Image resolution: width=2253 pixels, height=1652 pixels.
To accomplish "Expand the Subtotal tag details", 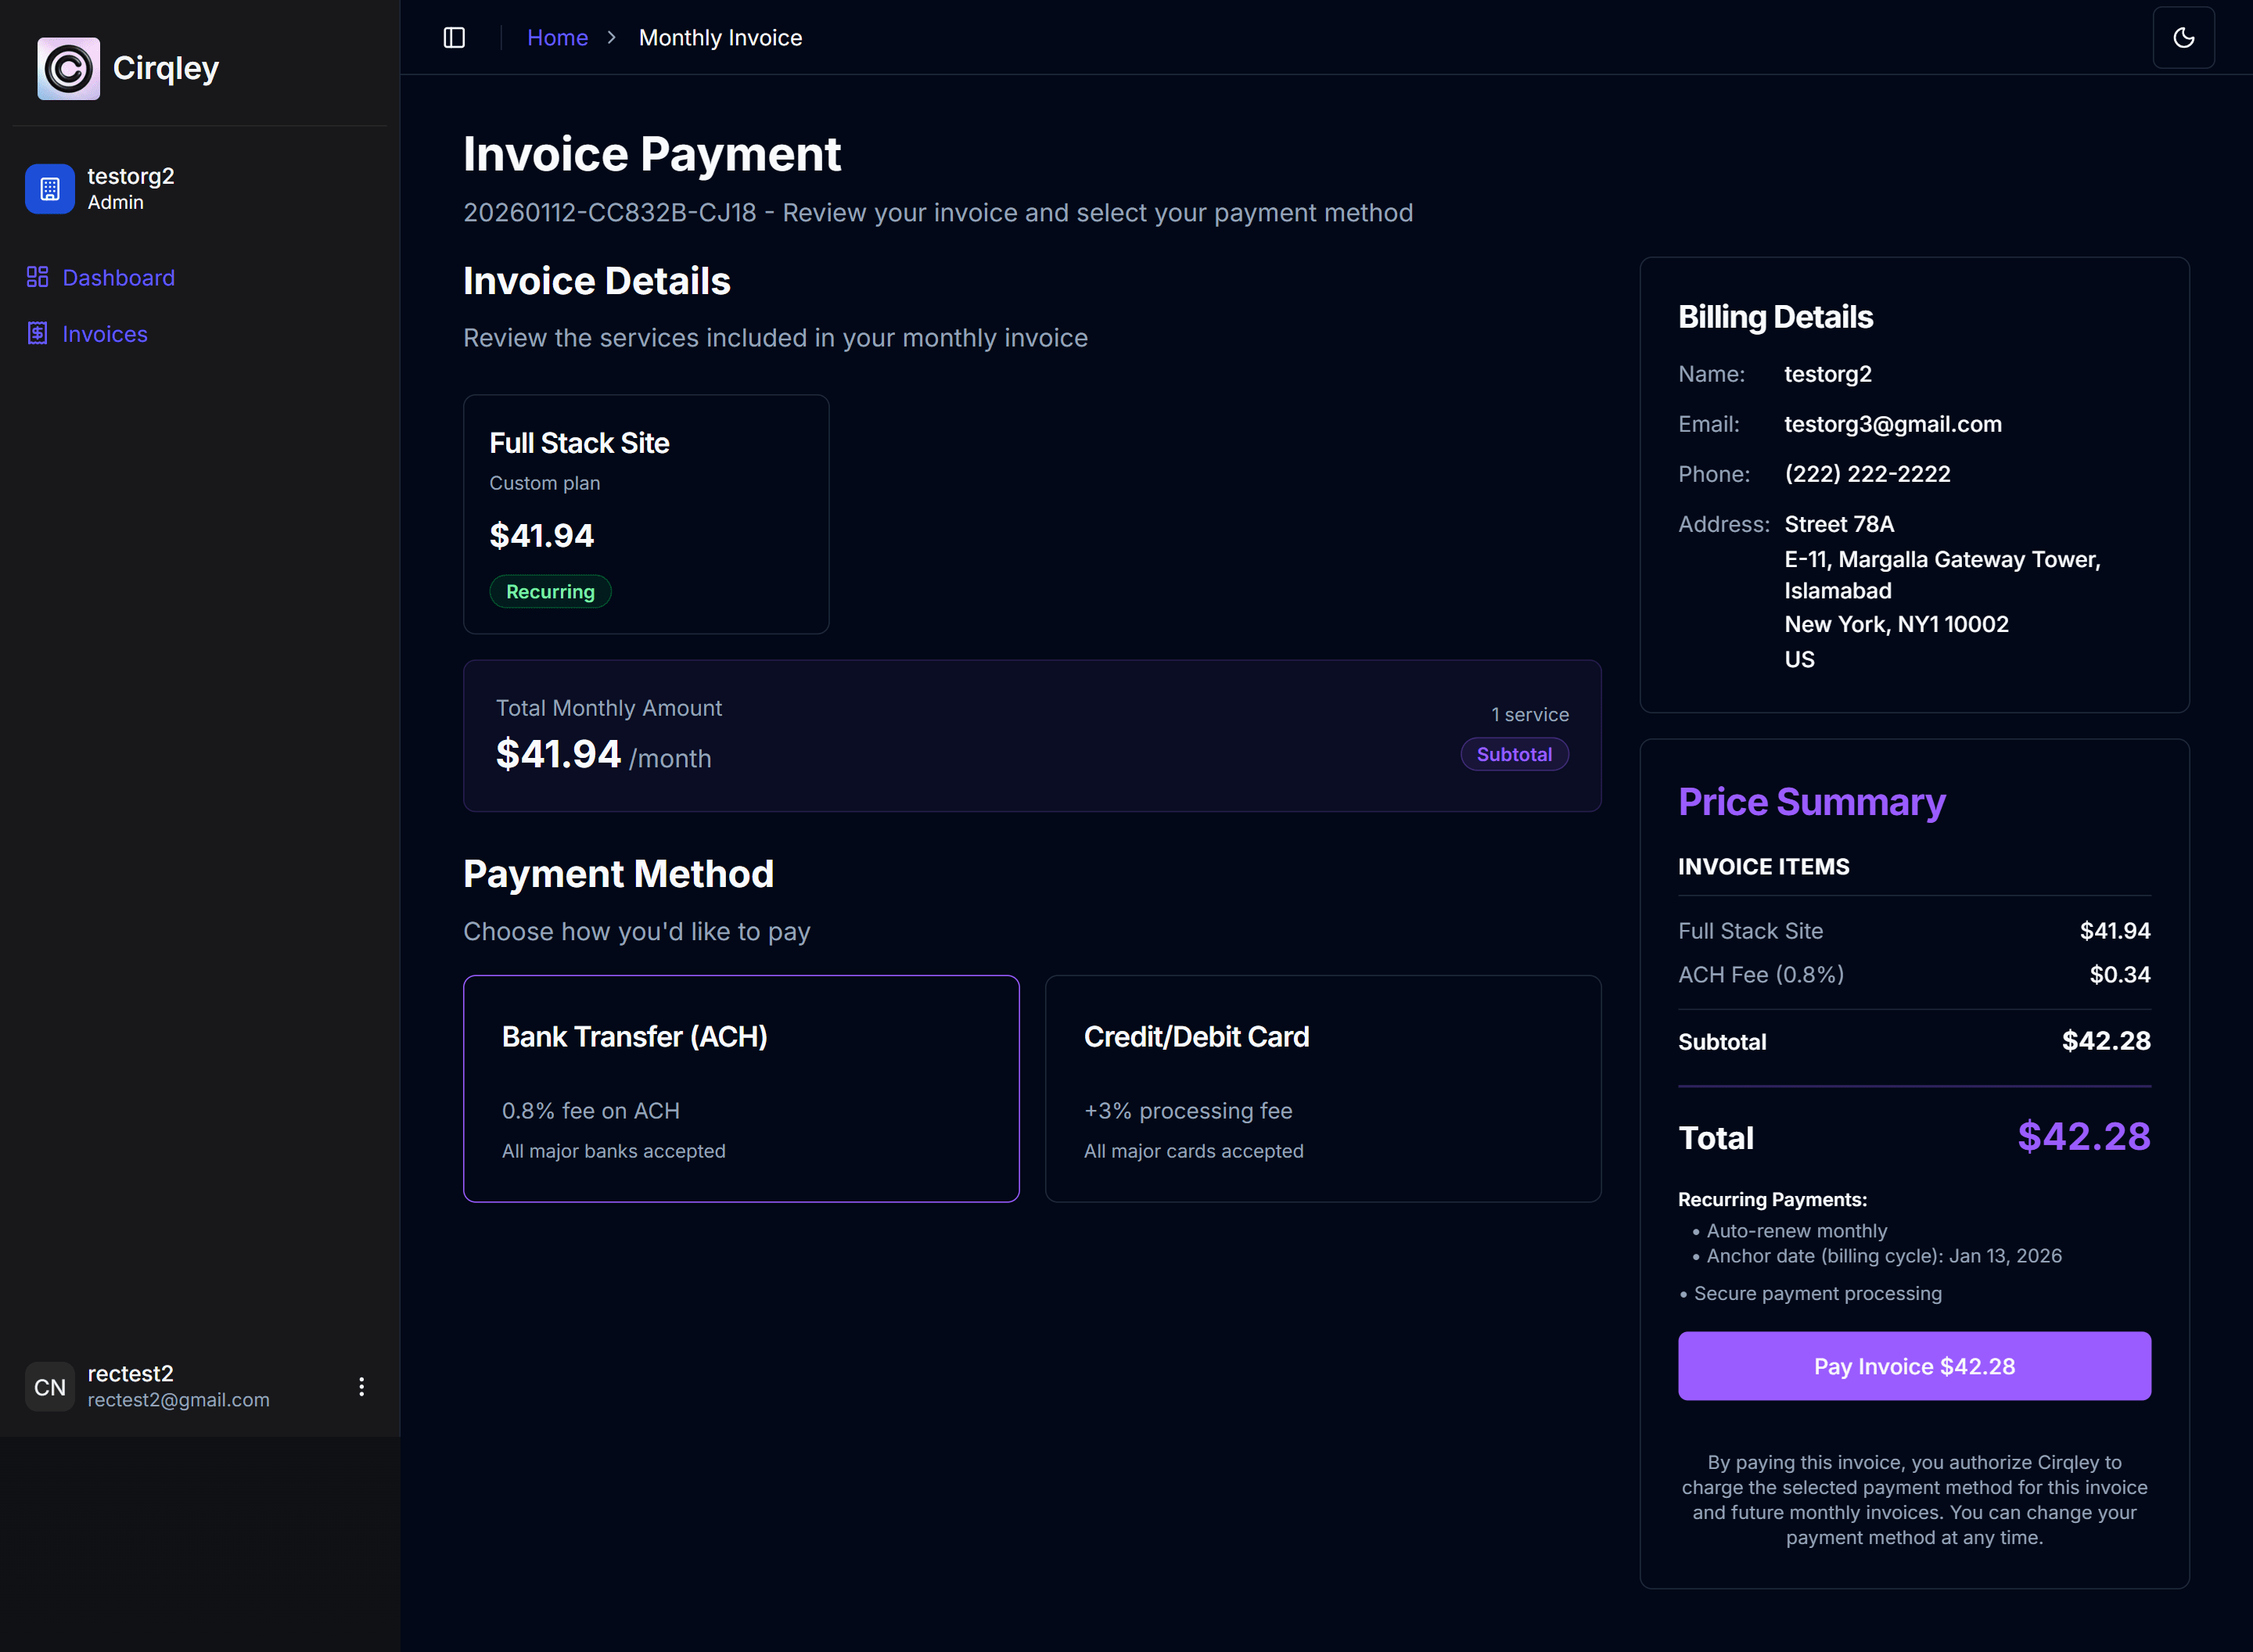I will (x=1514, y=754).
